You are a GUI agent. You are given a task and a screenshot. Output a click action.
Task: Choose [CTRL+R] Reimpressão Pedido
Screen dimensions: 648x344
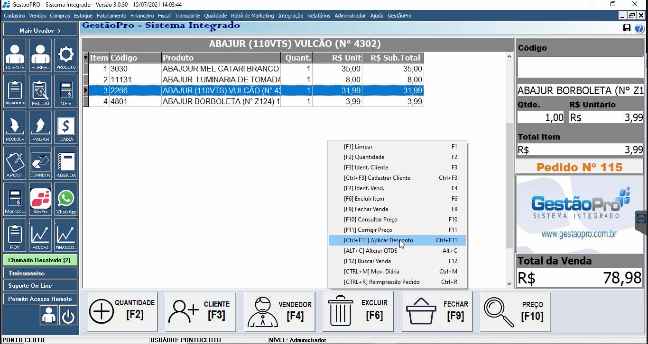(398, 282)
